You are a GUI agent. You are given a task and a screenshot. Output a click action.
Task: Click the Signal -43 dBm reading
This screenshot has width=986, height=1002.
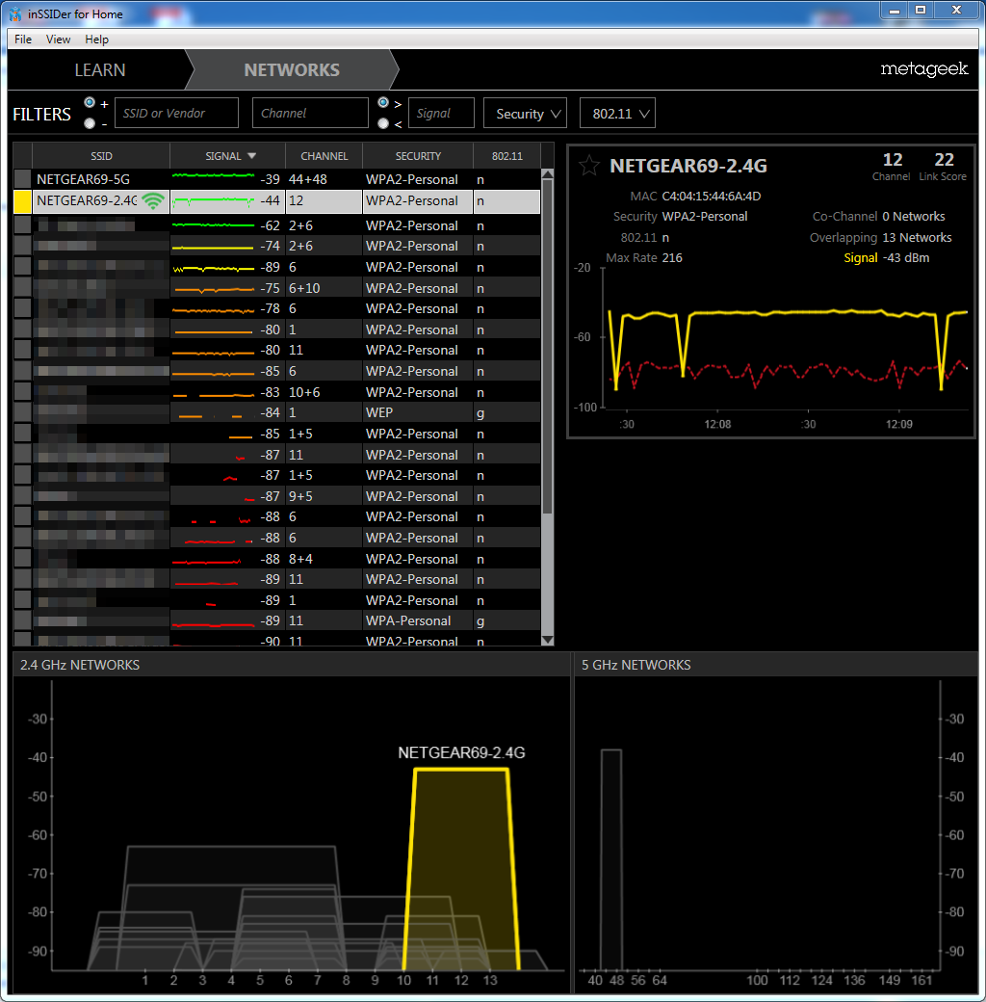[x=887, y=258]
